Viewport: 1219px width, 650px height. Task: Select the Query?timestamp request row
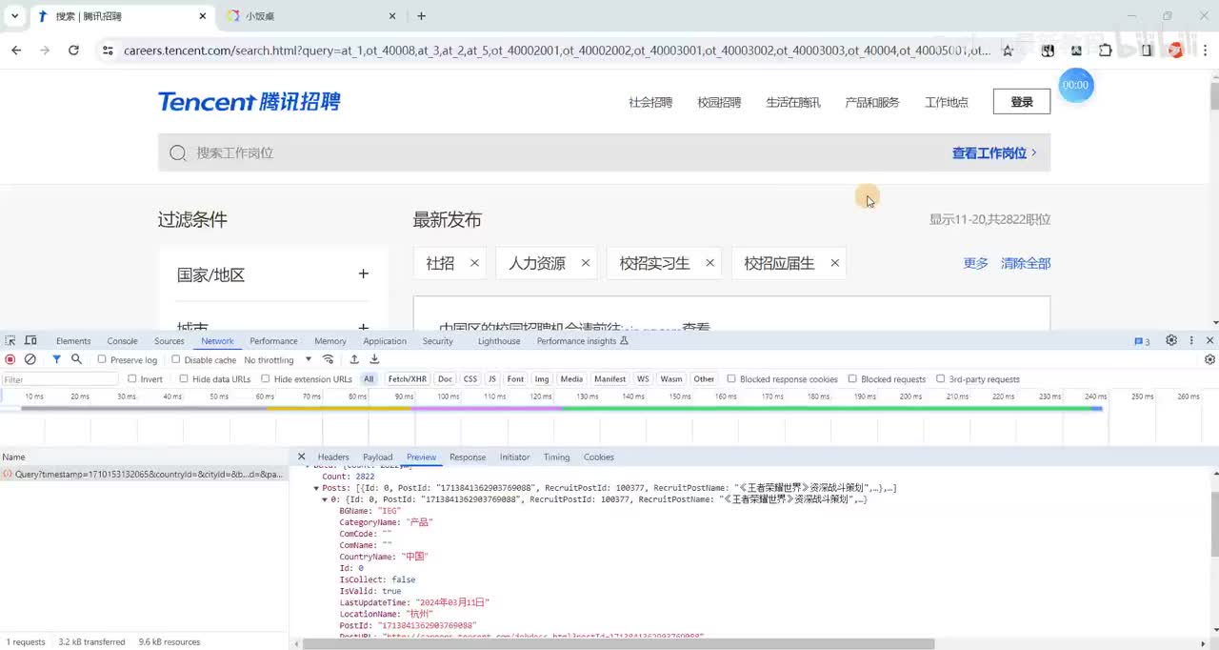pos(144,474)
